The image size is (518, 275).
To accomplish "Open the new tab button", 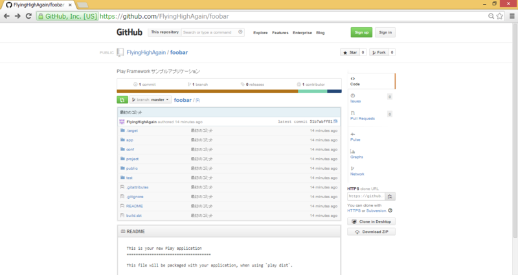I will click(x=83, y=5).
